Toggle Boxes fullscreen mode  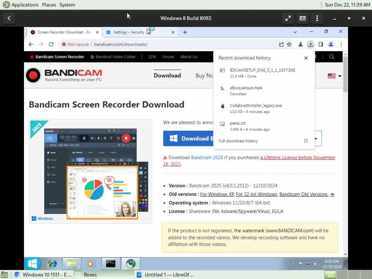tap(288, 18)
